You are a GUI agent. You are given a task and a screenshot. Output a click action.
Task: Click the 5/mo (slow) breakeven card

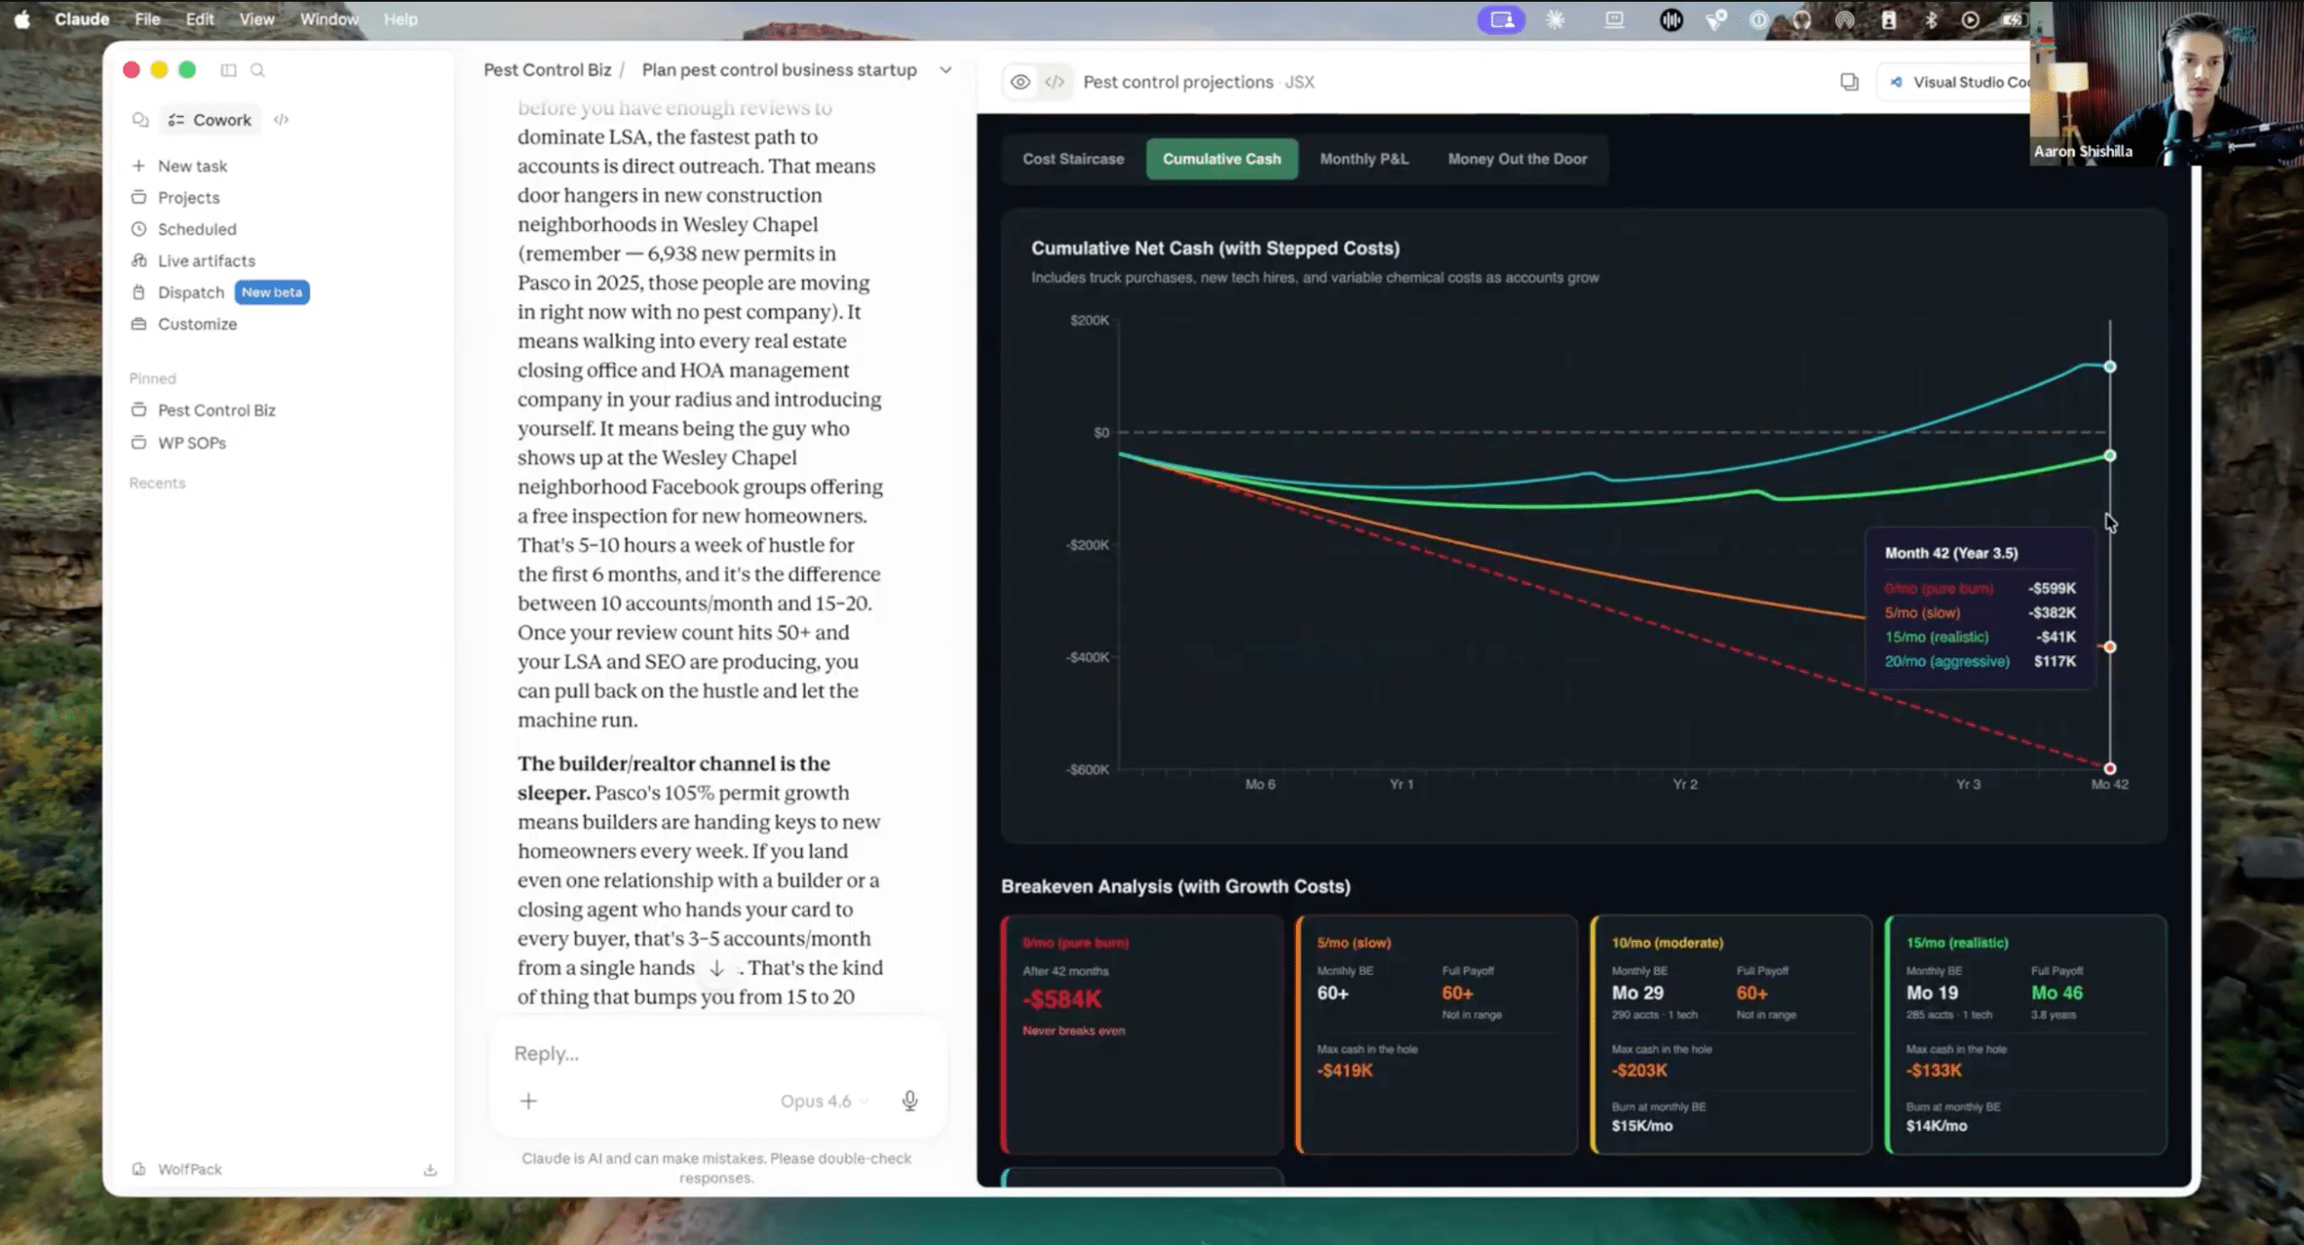pyautogui.click(x=1436, y=1035)
